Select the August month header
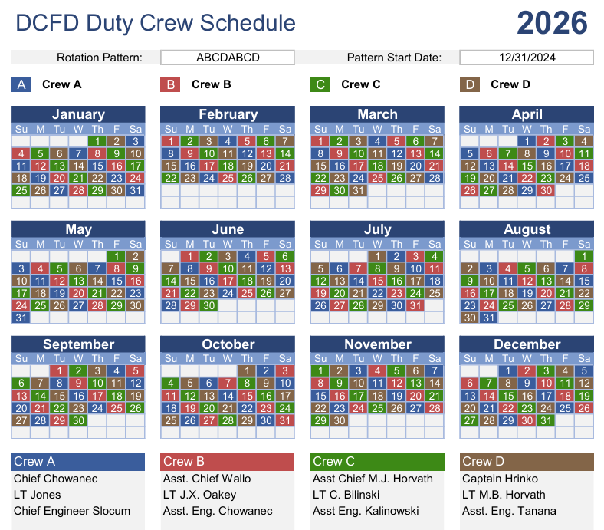Viewport: 604px width, 530px height. [x=527, y=229]
